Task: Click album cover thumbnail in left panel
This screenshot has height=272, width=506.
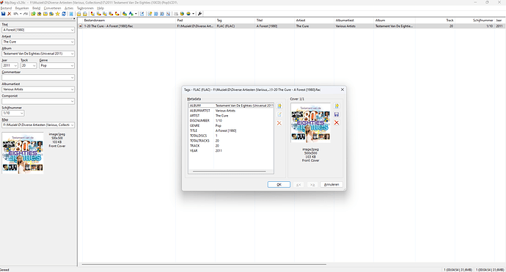Action: [23, 153]
